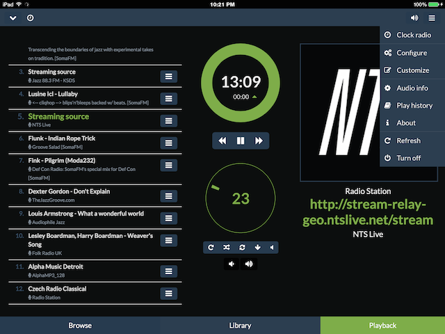Switch to the Library tab

[x=240, y=326]
